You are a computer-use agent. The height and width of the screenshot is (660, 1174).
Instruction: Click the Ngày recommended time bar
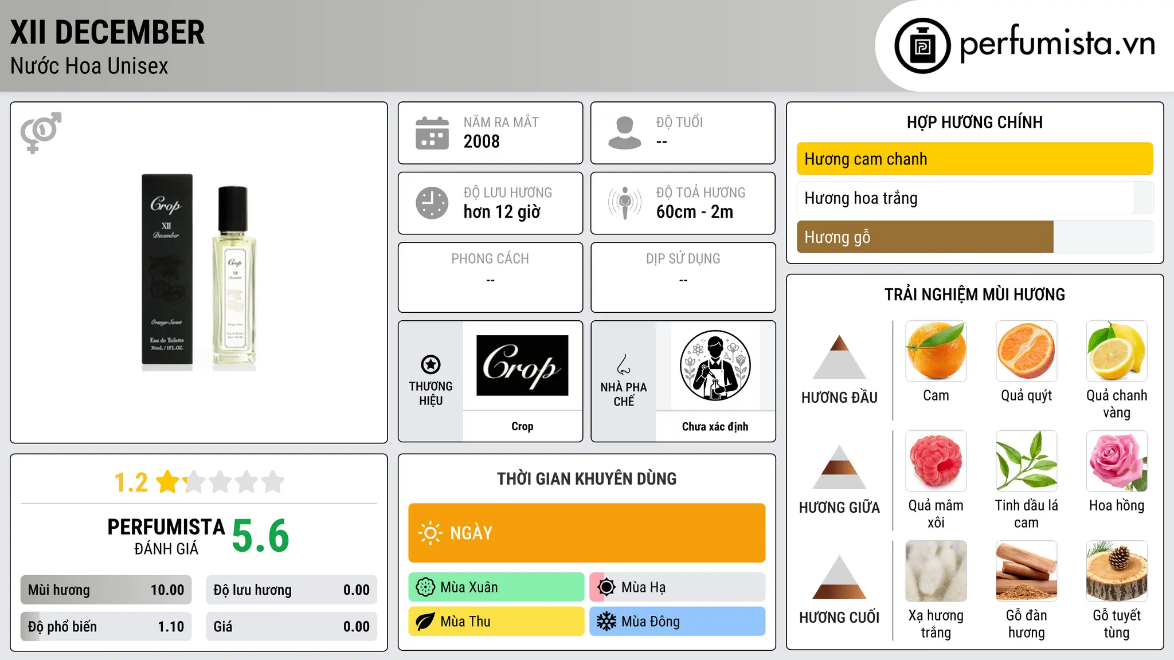point(587,533)
